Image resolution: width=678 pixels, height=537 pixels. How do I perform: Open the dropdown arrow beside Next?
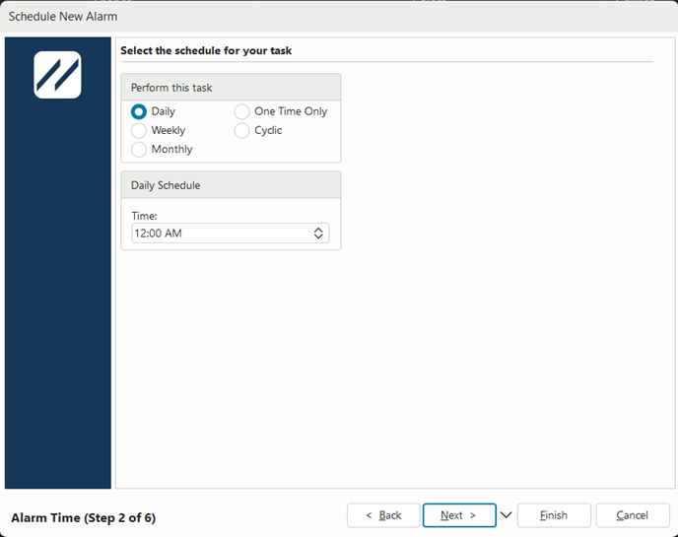tap(506, 515)
